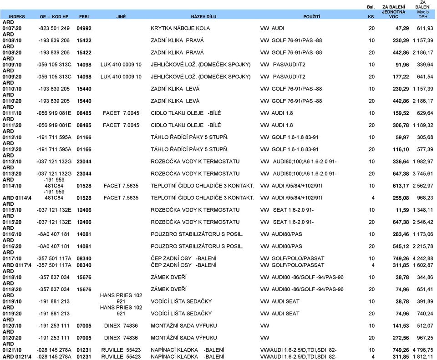This screenshot has height=360, width=437.
Task: Click VW AUDI80 -86/GOLF -94/PAS-96 in row 0118\20
Action: click(x=302, y=289)
